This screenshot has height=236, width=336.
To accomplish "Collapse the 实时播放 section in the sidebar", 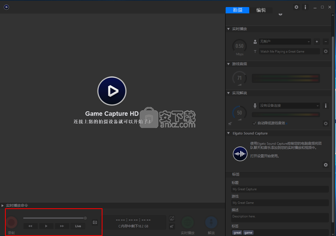I will coord(229,29).
